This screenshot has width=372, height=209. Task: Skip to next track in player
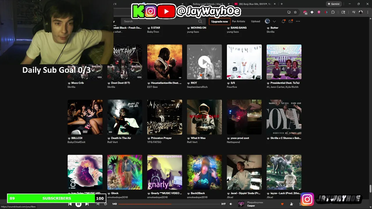(87, 204)
